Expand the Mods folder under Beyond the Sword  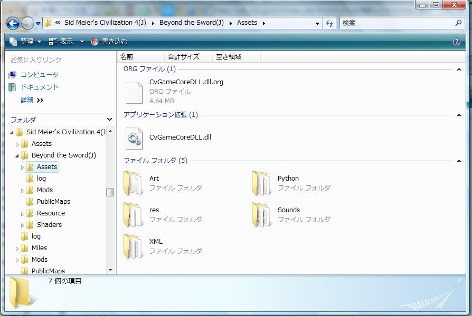(x=23, y=191)
